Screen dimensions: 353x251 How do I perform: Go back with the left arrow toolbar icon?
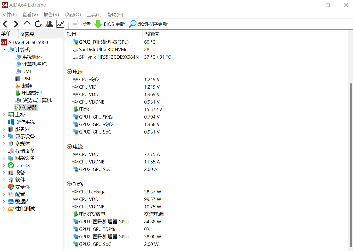[x=5, y=24]
